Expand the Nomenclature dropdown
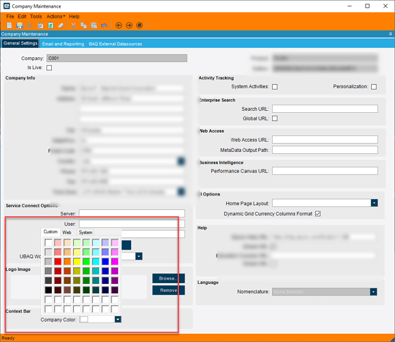Image resolution: width=395 pixels, height=342 pixels. pyautogui.click(x=373, y=292)
